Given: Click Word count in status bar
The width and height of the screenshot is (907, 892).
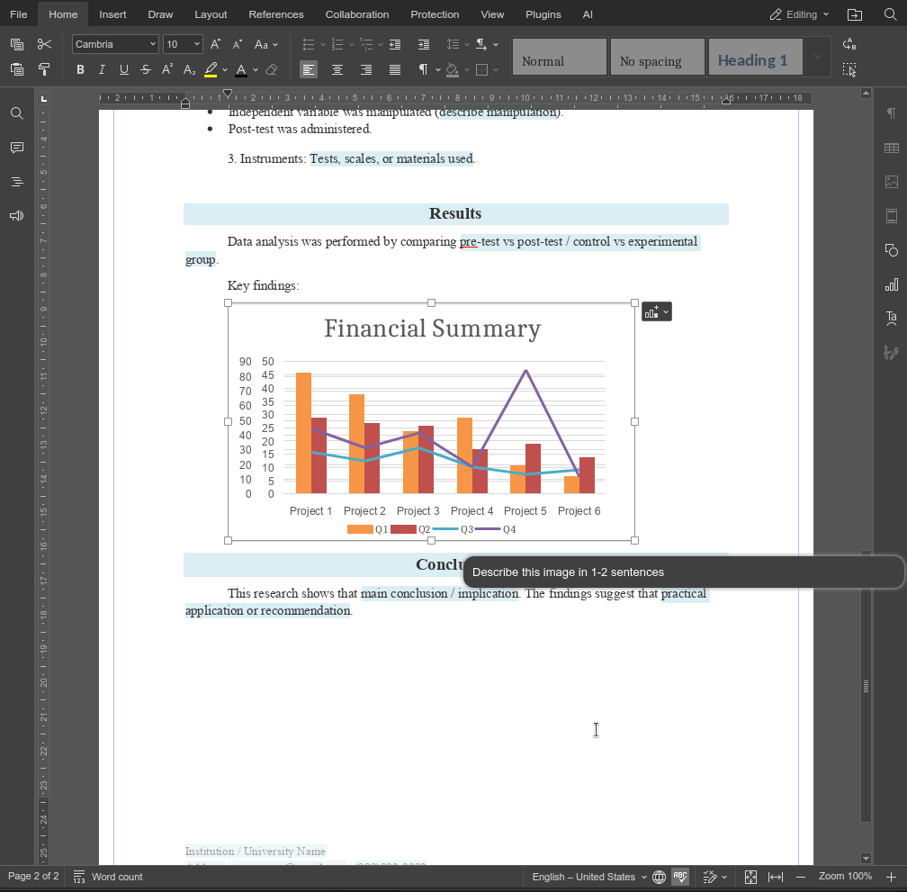Looking at the screenshot, I should tap(108, 877).
